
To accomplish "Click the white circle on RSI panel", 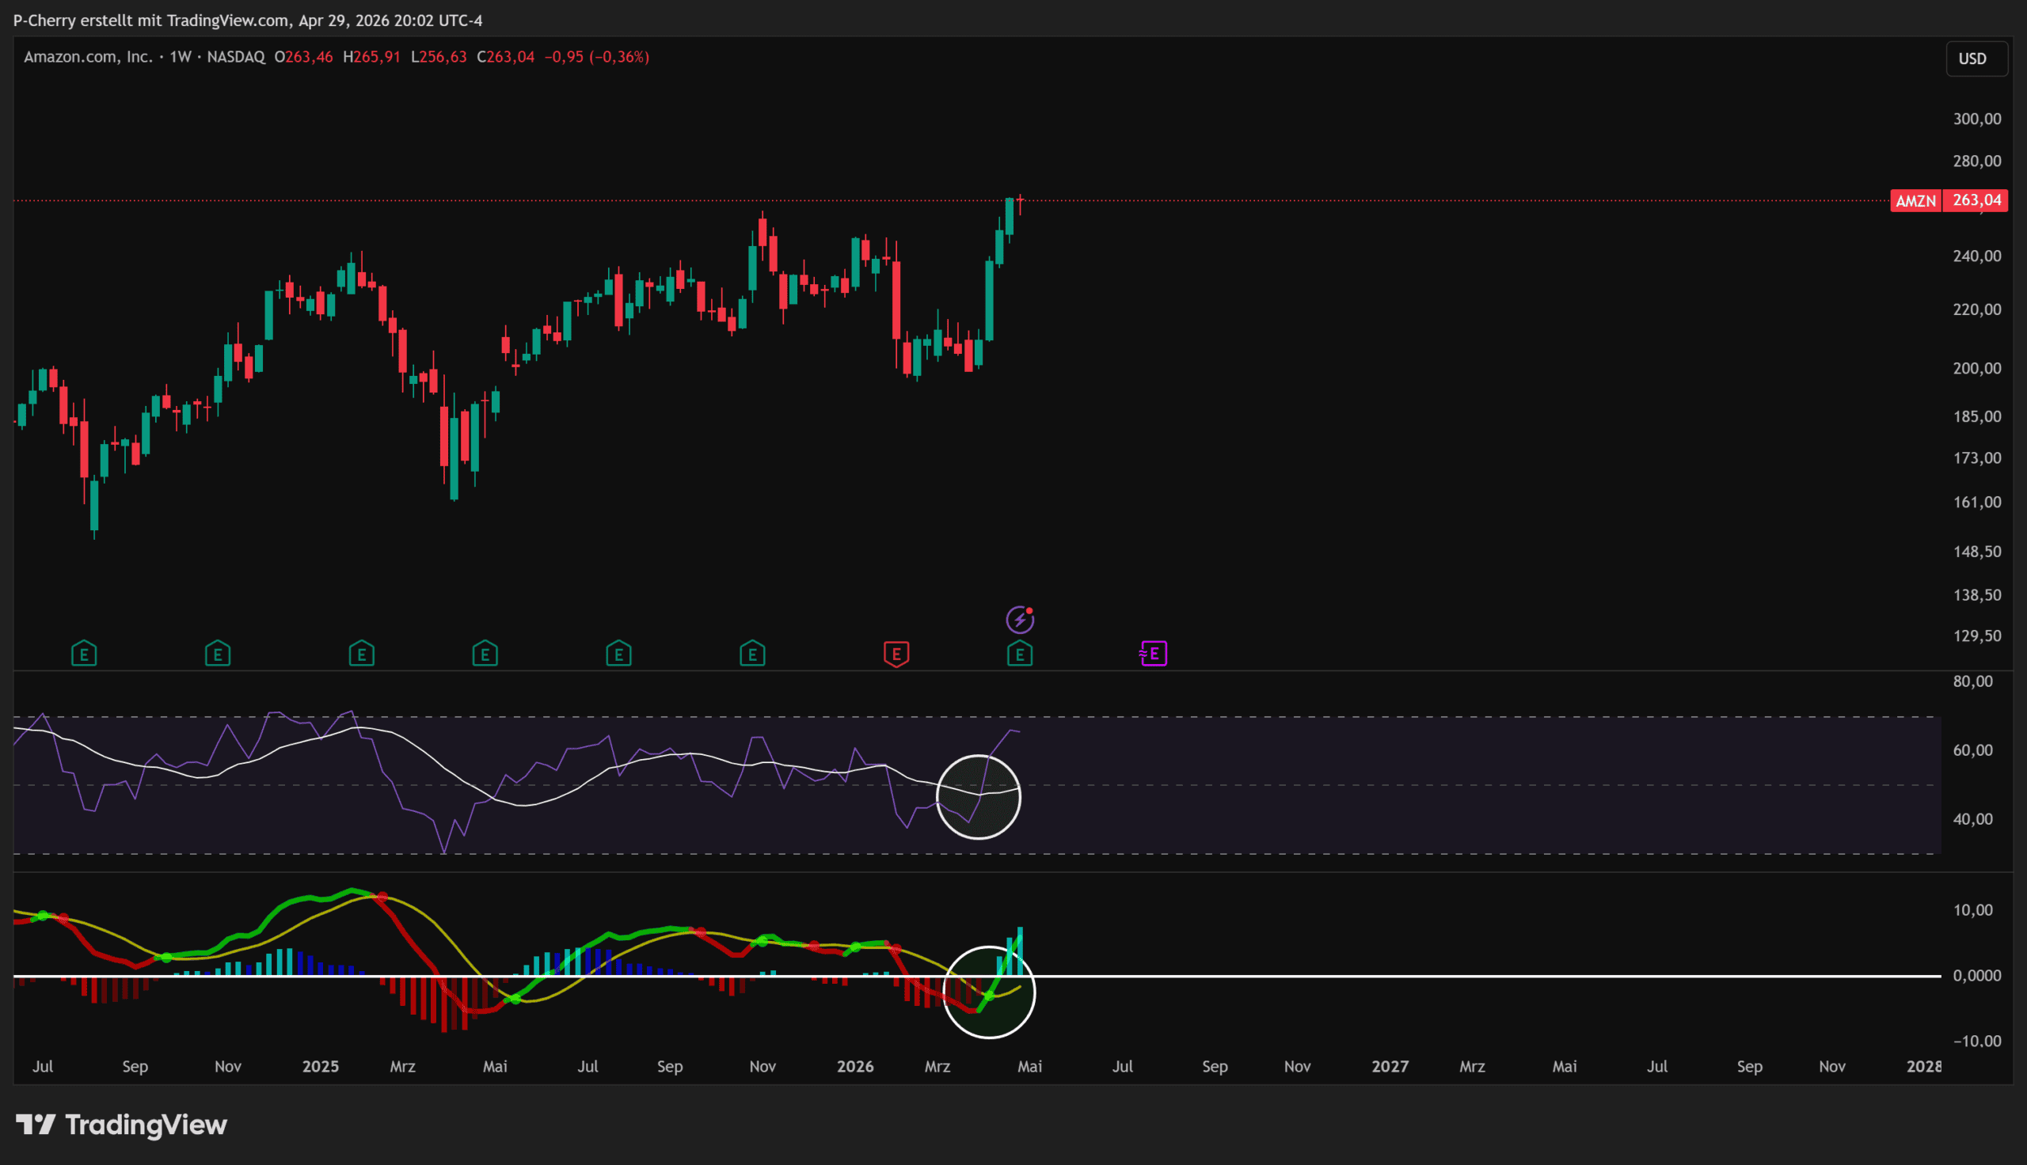I will 978,797.
